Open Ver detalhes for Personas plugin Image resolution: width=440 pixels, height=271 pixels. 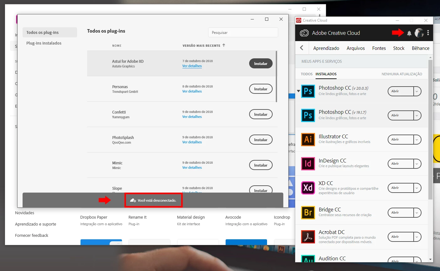(192, 91)
